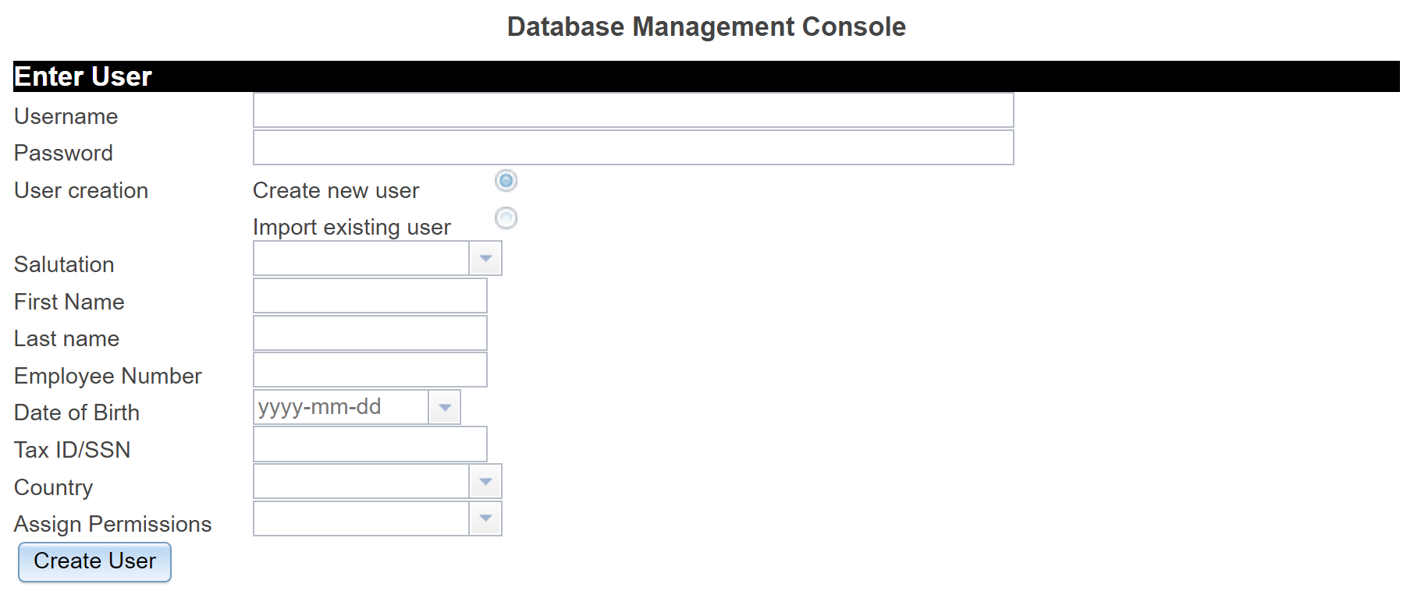This screenshot has width=1414, height=598.
Task: Click the Username text field
Action: pos(633,111)
